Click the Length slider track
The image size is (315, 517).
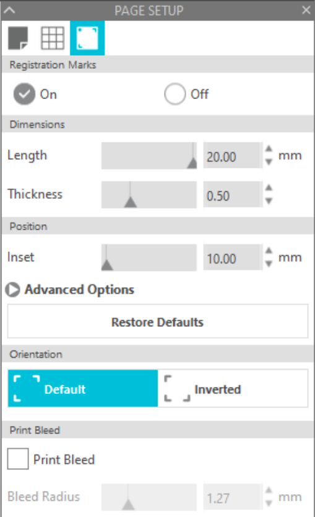point(149,155)
